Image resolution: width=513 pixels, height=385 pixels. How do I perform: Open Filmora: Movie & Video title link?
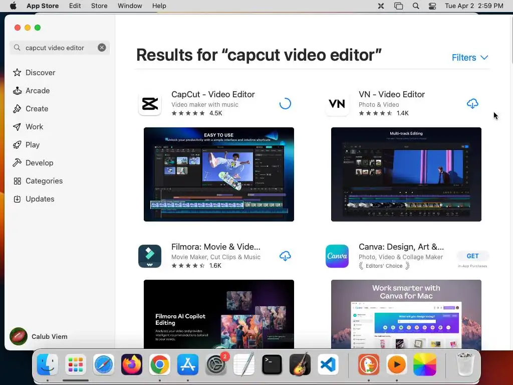click(x=216, y=247)
